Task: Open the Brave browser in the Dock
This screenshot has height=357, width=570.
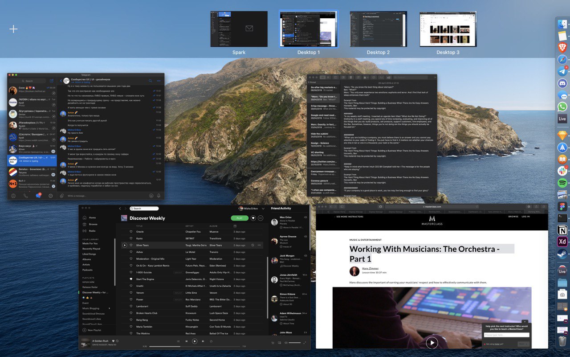Action: click(x=562, y=47)
